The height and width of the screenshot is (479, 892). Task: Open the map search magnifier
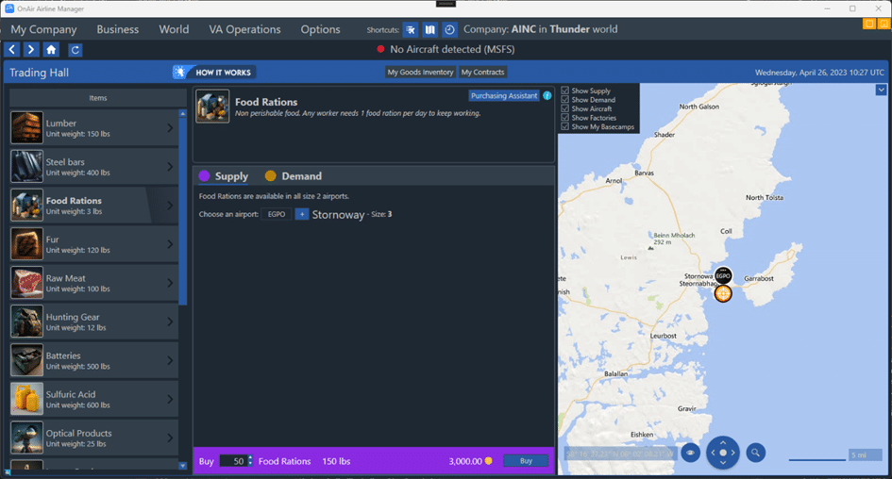click(x=755, y=453)
